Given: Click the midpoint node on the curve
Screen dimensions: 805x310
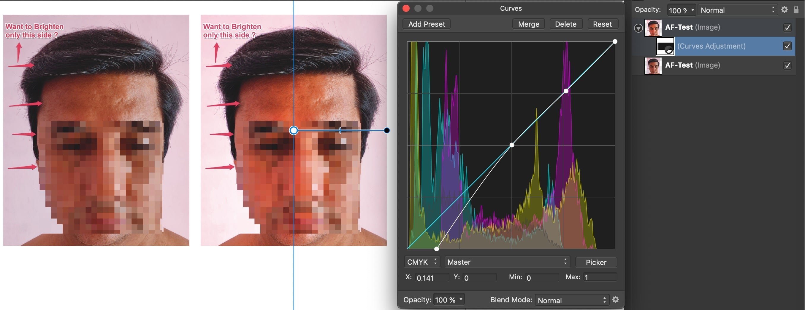Looking at the screenshot, I should pos(511,145).
